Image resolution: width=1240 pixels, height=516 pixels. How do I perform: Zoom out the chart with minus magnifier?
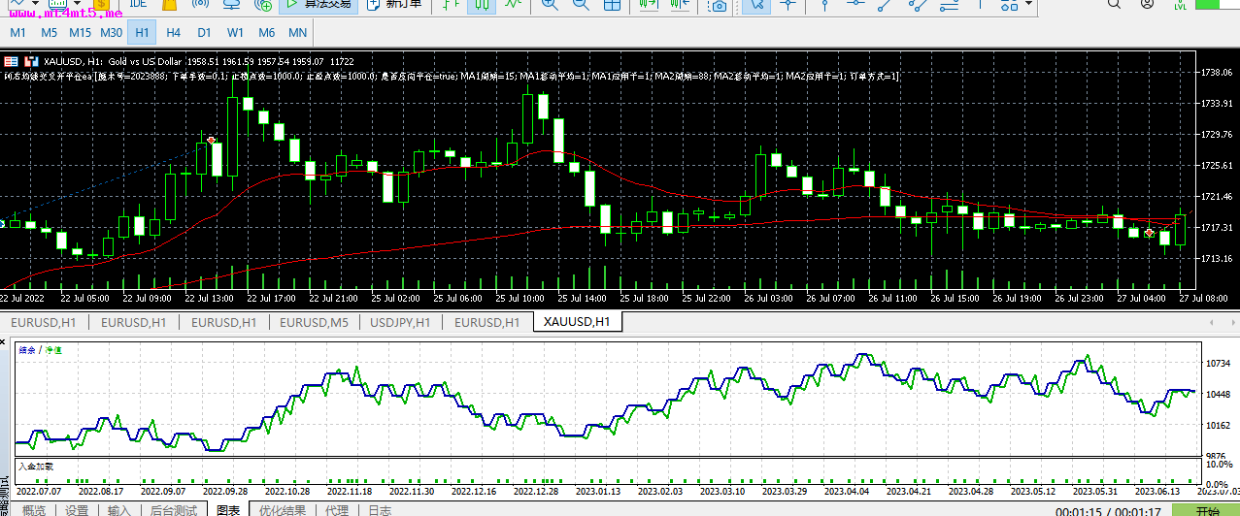tap(580, 5)
